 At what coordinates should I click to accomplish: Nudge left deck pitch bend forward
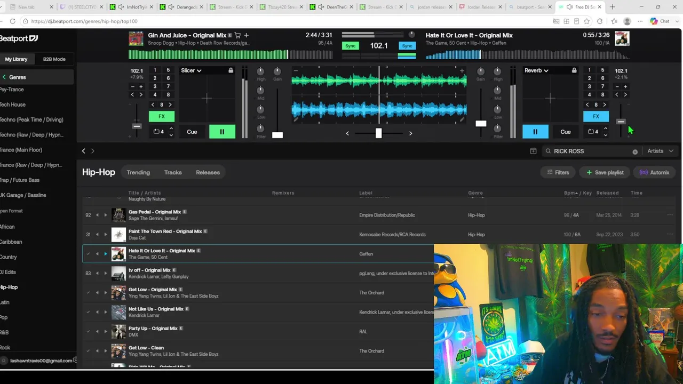[x=141, y=95]
